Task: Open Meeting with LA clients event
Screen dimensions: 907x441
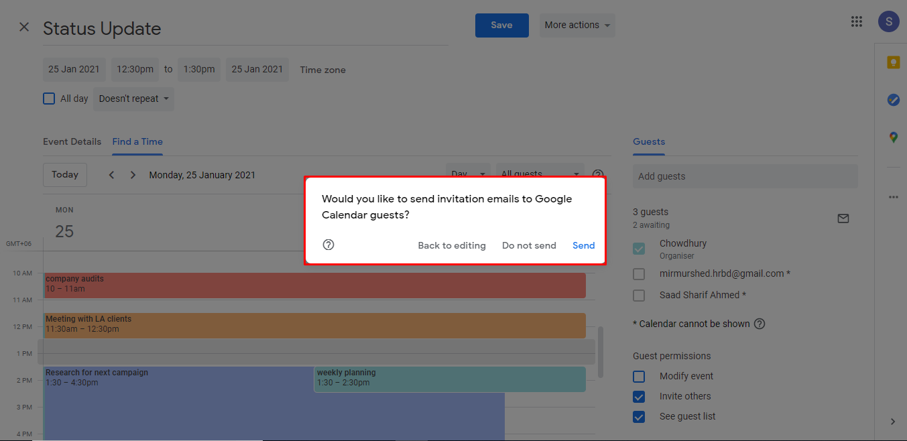Action: (315, 326)
